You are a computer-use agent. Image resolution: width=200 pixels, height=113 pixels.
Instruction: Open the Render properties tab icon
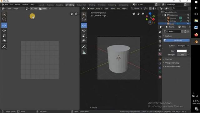point(160,37)
